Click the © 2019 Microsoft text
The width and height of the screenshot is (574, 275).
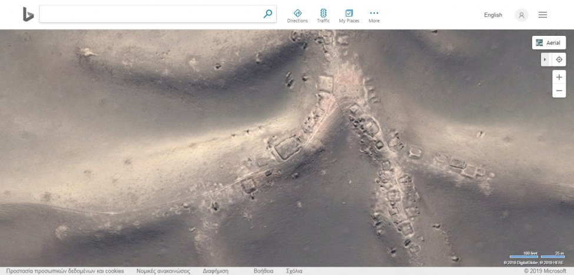pyautogui.click(x=545, y=271)
